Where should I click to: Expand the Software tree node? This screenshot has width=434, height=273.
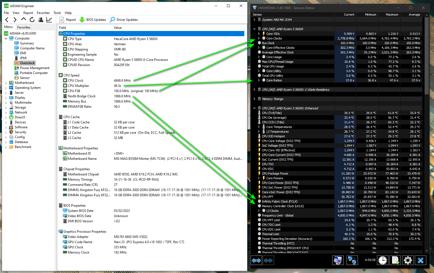[6, 127]
